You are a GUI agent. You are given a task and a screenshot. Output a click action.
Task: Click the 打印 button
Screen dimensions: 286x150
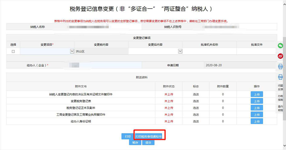tap(128, 136)
